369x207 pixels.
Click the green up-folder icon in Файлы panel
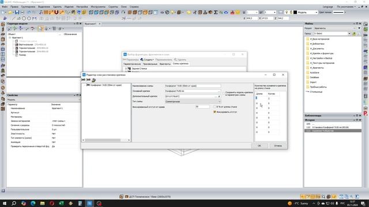tap(353, 33)
